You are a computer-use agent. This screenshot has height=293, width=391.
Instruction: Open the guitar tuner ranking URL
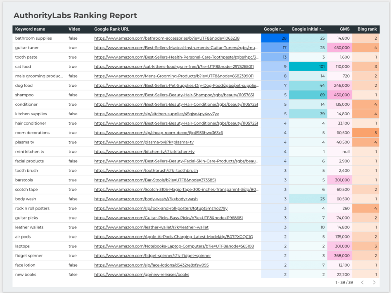tap(176, 48)
